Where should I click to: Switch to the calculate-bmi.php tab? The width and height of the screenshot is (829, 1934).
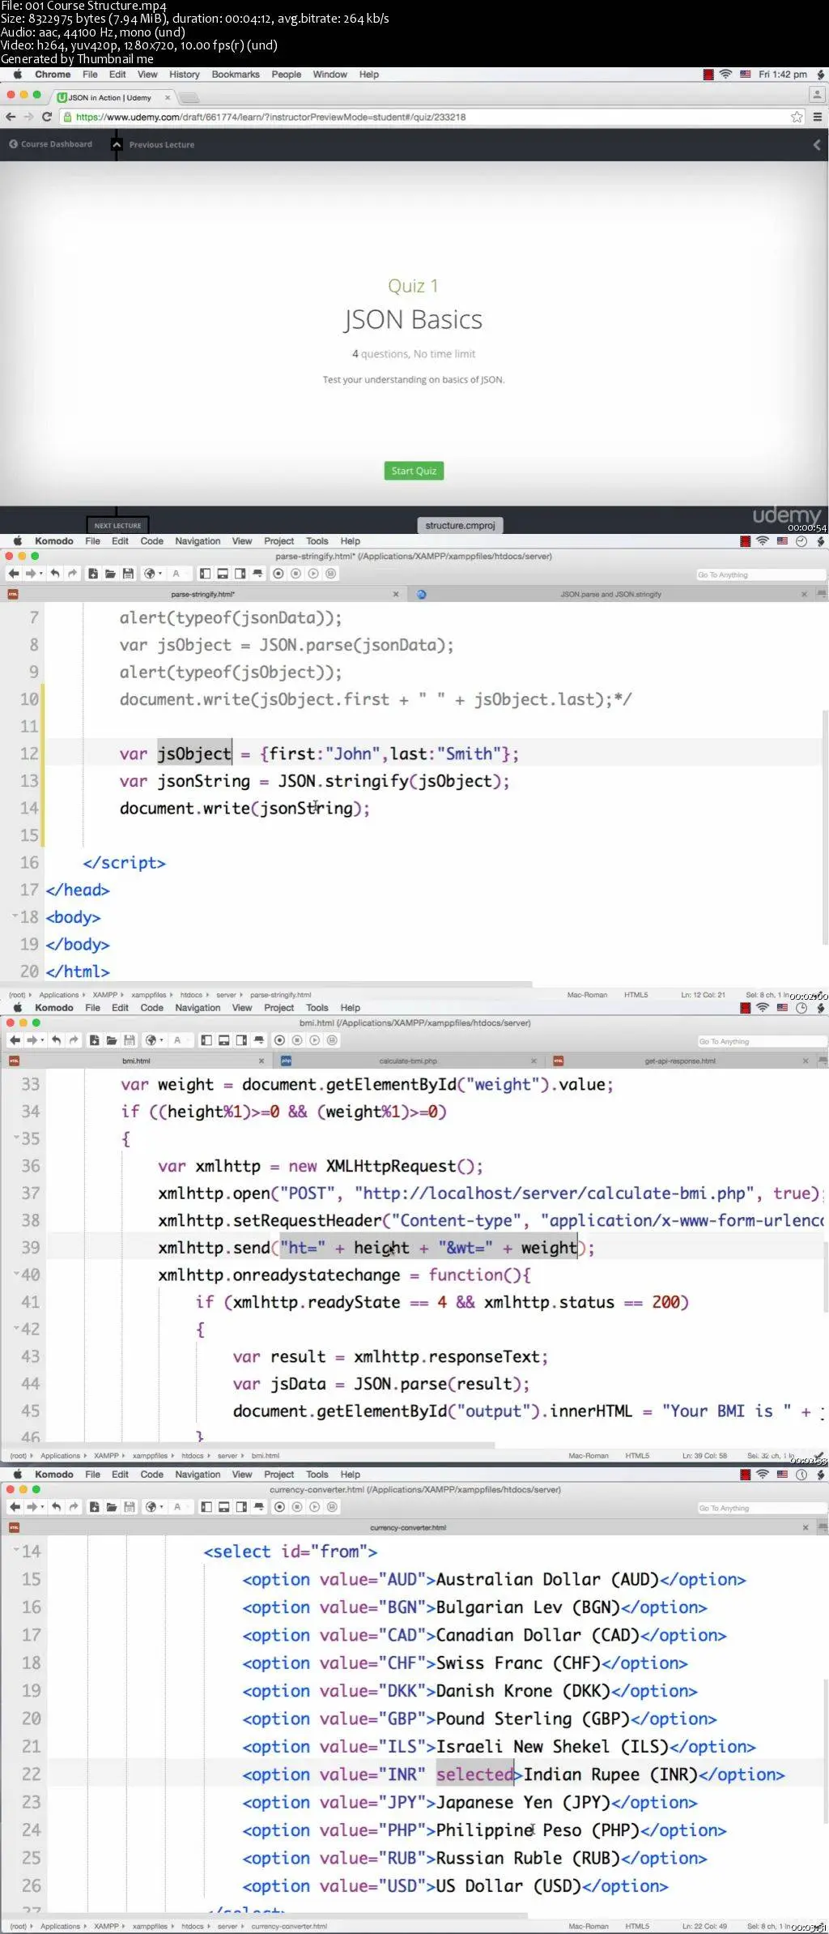[x=407, y=1061]
